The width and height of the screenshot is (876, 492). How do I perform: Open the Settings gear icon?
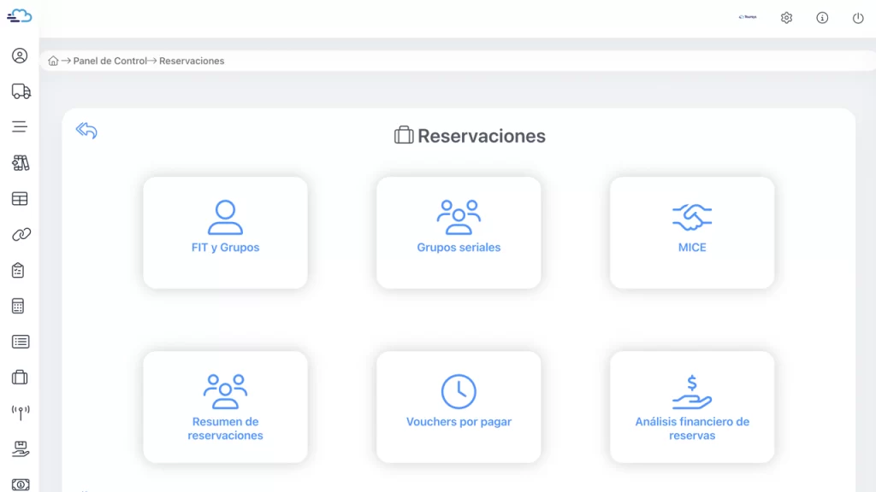click(x=786, y=17)
